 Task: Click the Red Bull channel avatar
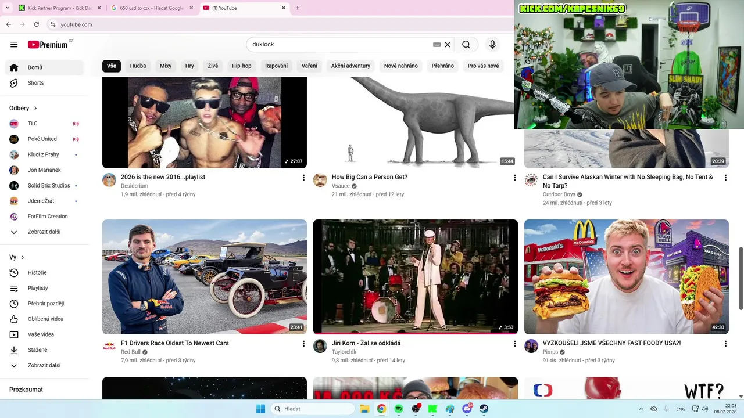pos(109,346)
